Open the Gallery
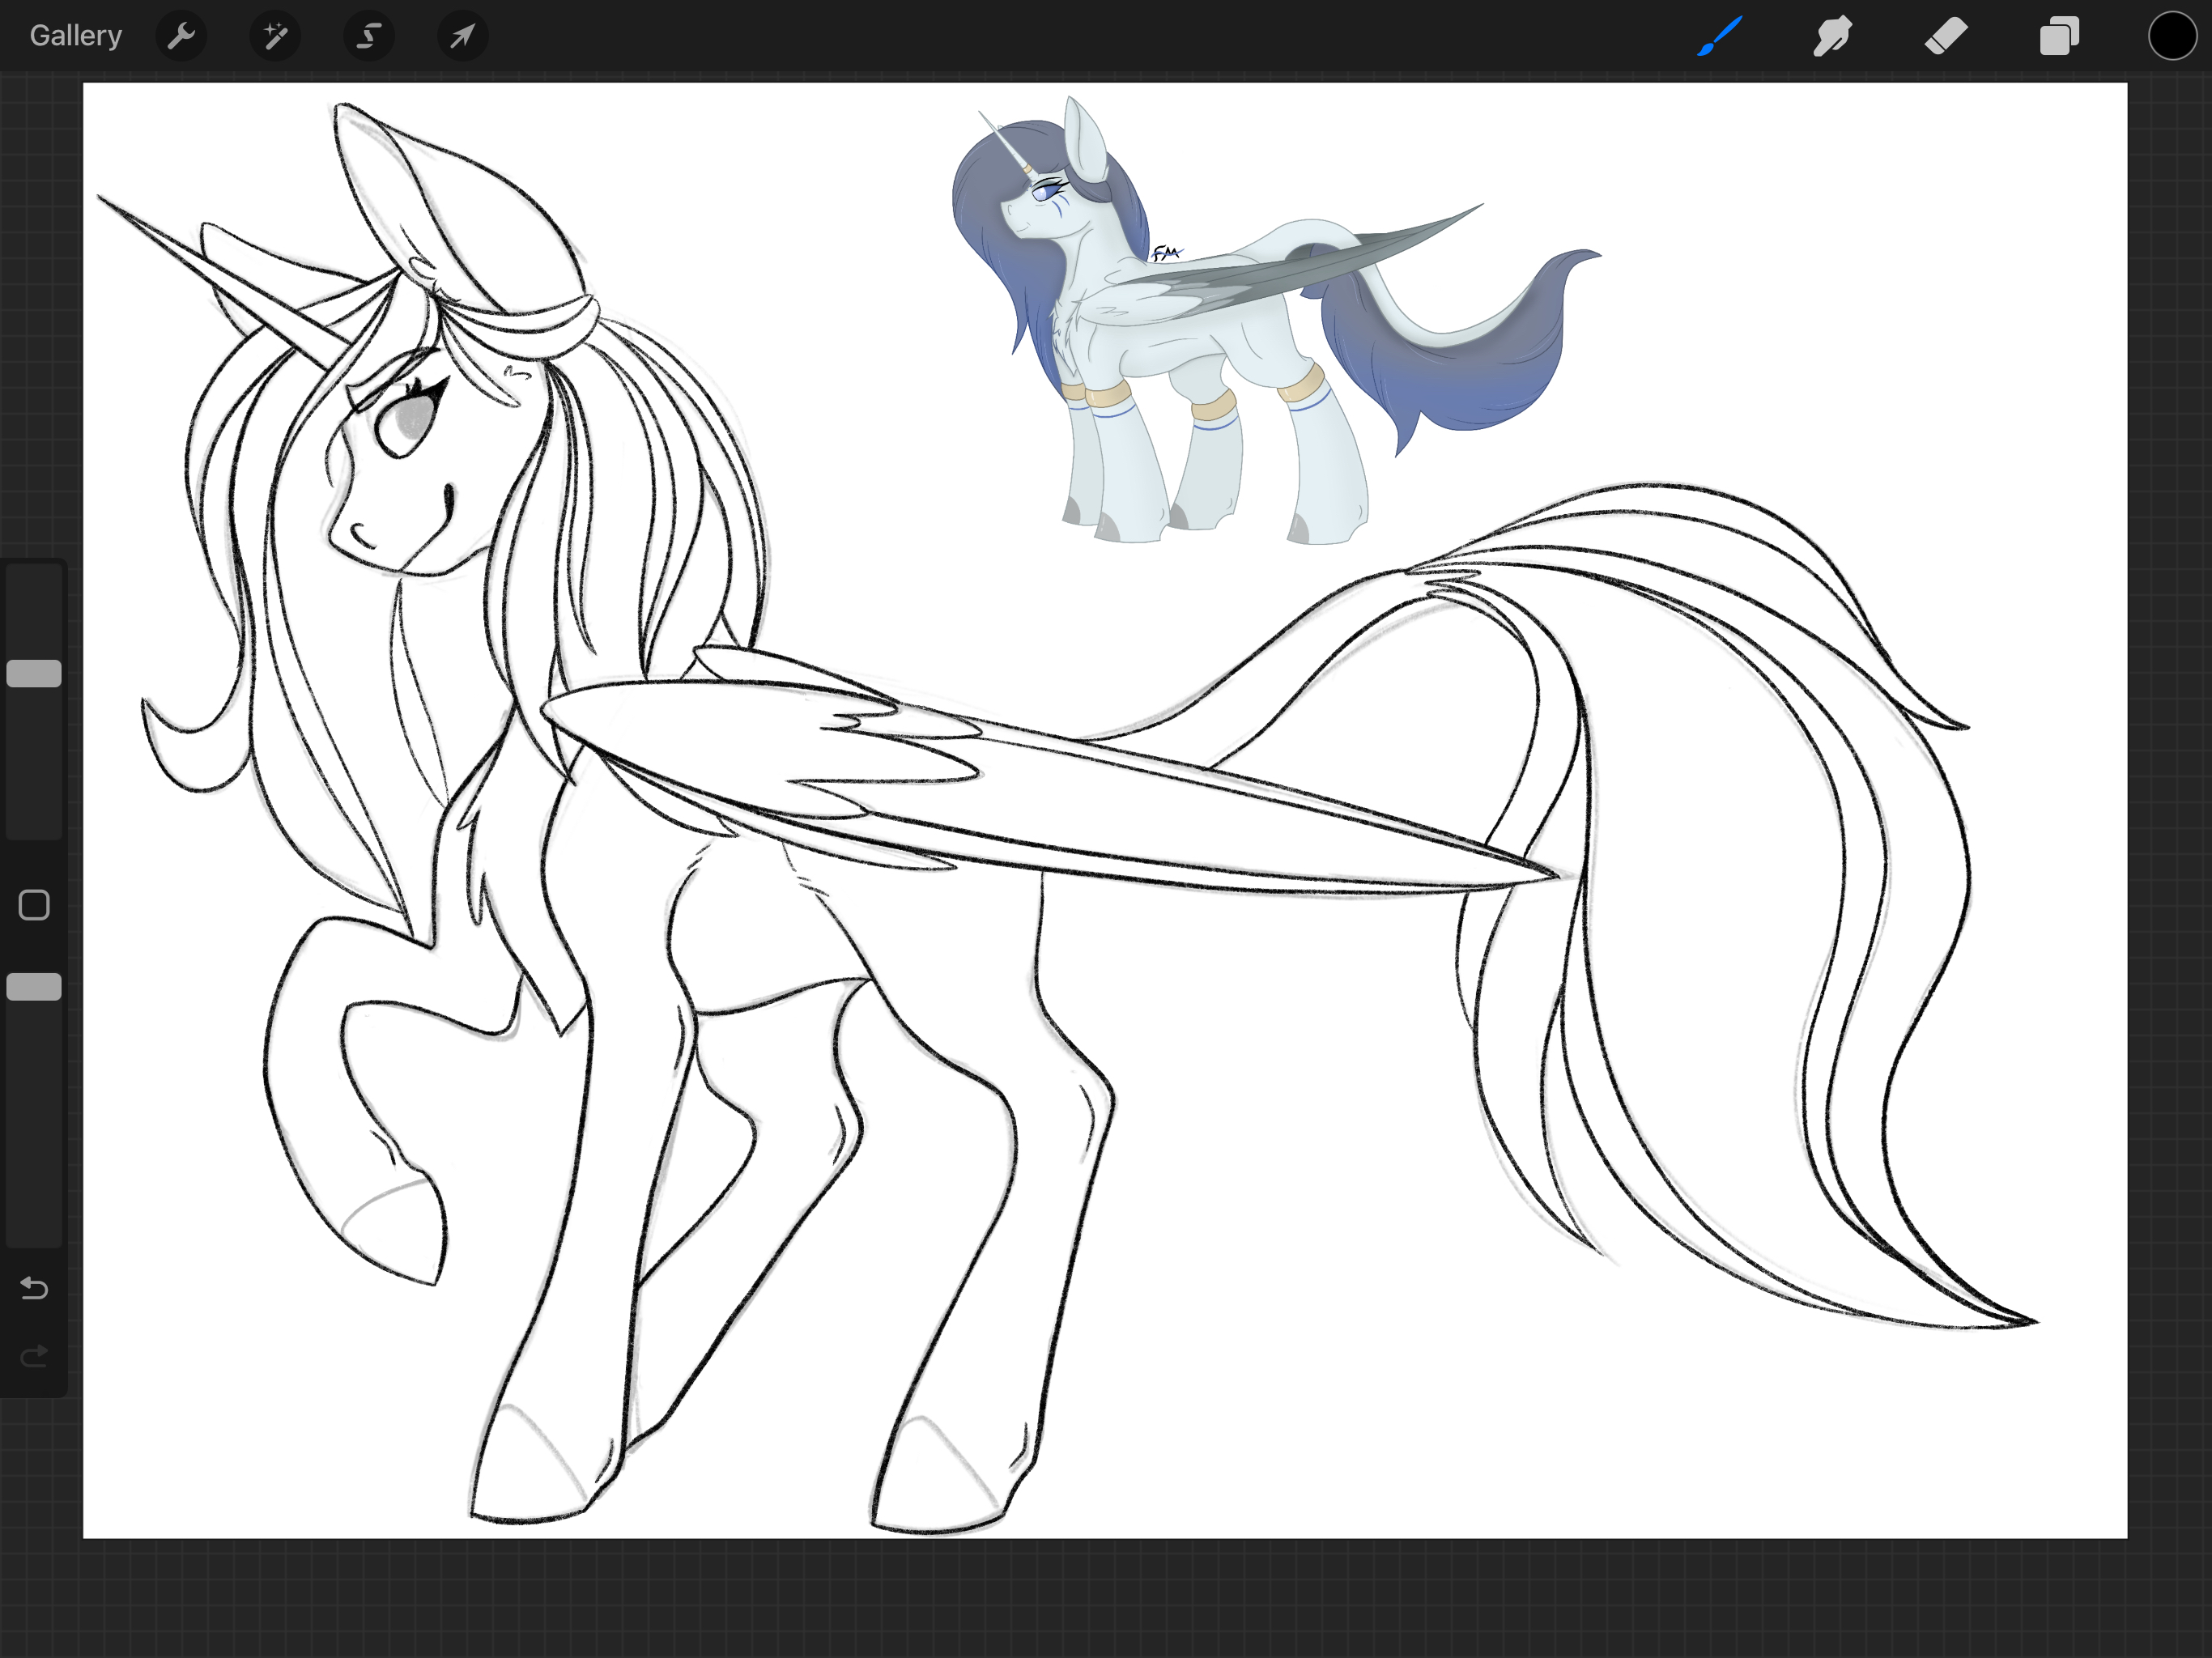 [x=76, y=36]
